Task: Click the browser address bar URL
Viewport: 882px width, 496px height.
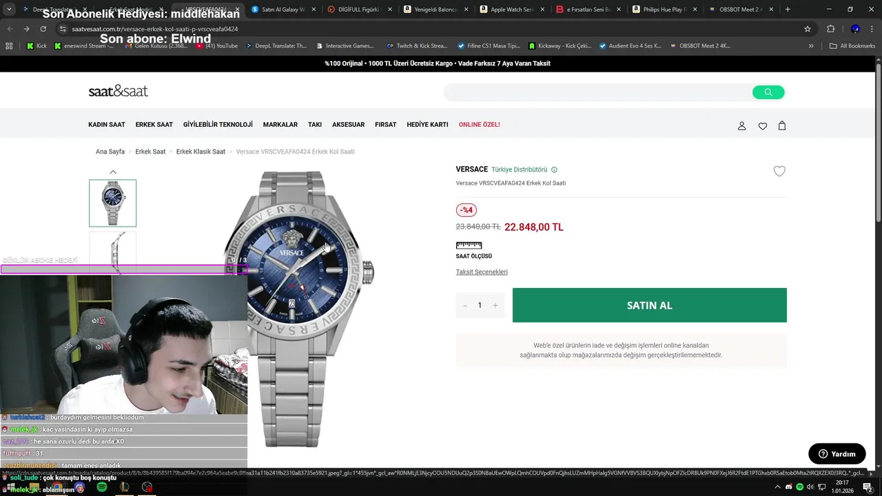Action: [155, 29]
